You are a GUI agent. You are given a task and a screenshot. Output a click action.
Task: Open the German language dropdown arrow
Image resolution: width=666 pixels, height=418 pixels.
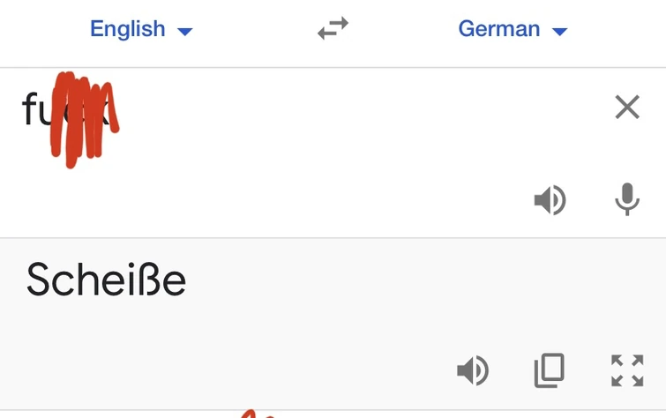click(559, 32)
